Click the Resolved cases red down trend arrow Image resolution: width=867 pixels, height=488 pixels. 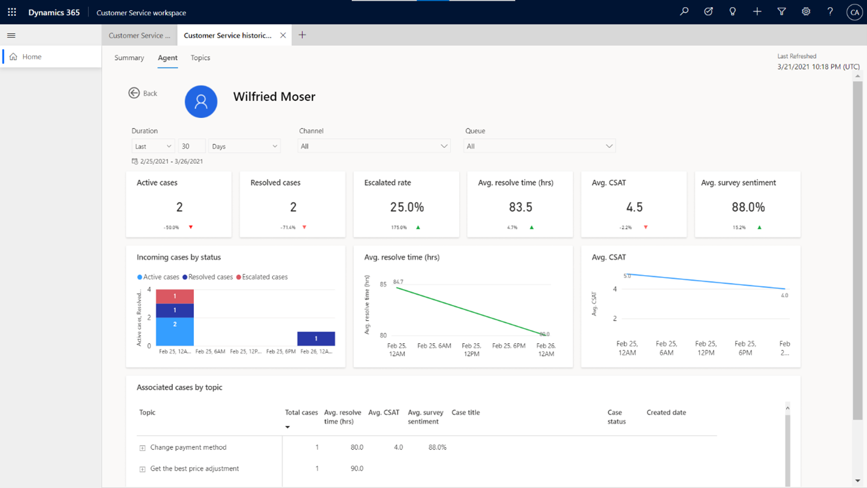pos(304,227)
